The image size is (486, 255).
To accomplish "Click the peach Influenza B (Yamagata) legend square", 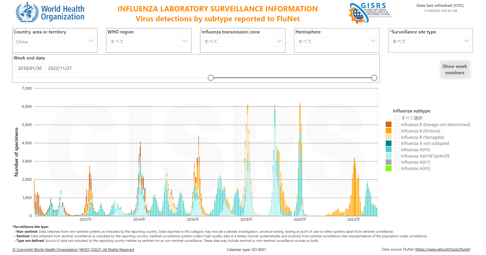I will (x=388, y=137).
